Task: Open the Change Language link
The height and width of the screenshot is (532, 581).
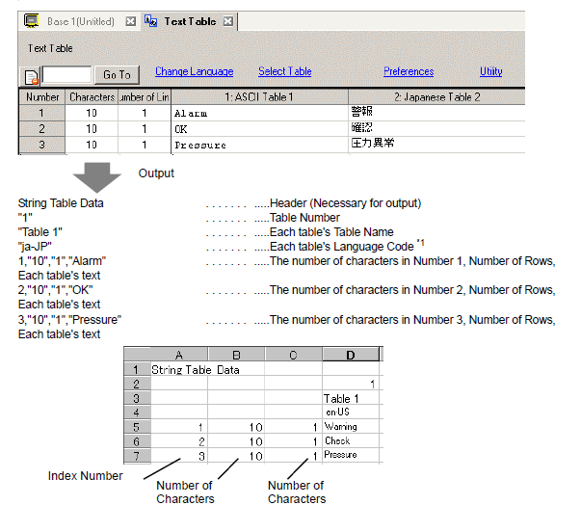Action: 195,71
